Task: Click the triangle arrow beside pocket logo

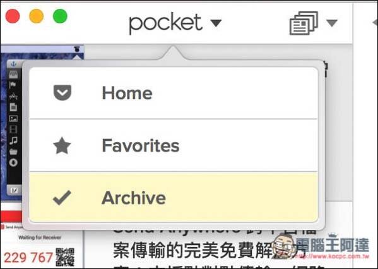Action: [216, 23]
